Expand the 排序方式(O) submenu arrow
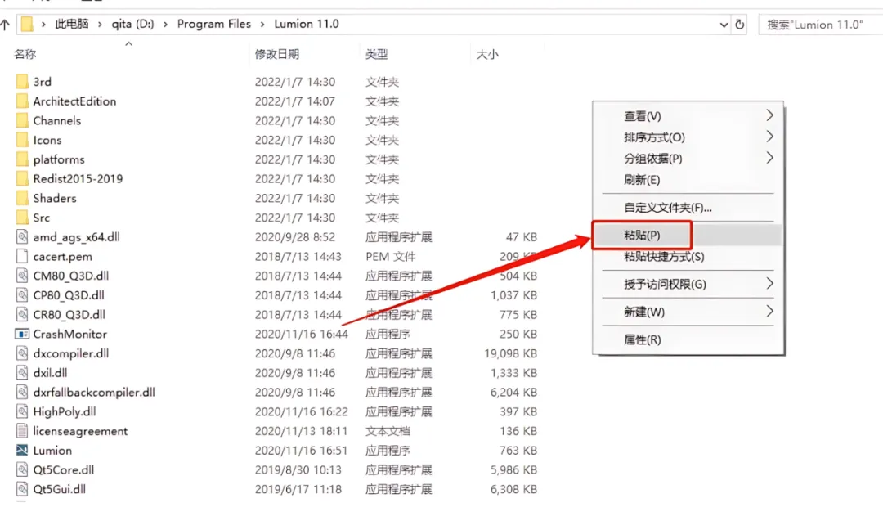The height and width of the screenshot is (521, 883). [770, 137]
